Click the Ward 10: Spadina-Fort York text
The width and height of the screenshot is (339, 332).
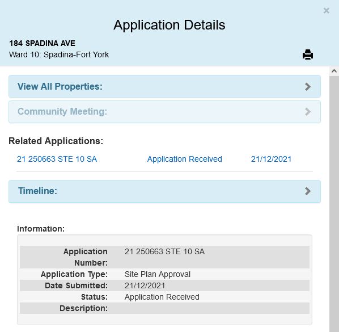click(x=59, y=54)
